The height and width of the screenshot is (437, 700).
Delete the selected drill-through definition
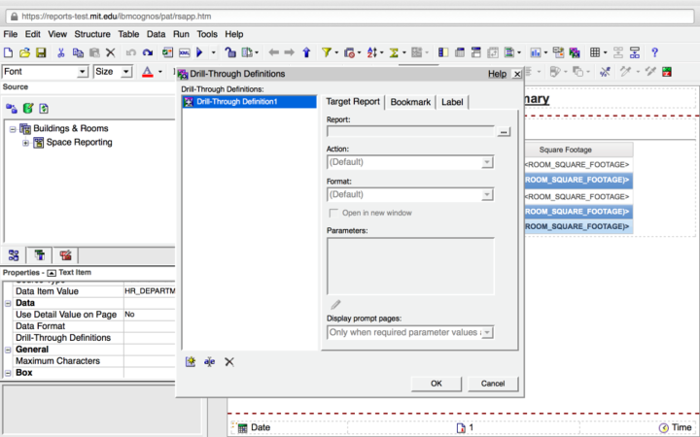point(229,361)
